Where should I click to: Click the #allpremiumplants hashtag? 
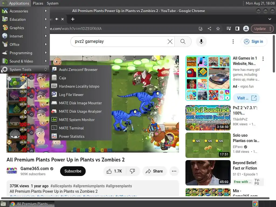coord(89,186)
